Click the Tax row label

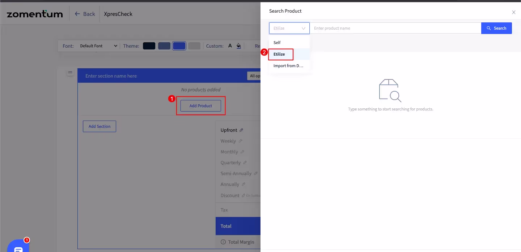224,210
